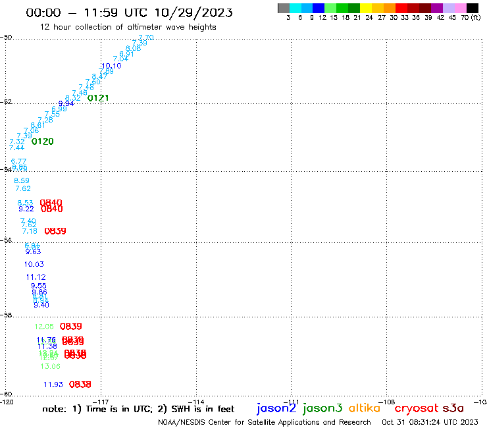This screenshot has height=428, width=487.
Task: Click the wave height value '7.18'
Action: pyautogui.click(x=30, y=231)
